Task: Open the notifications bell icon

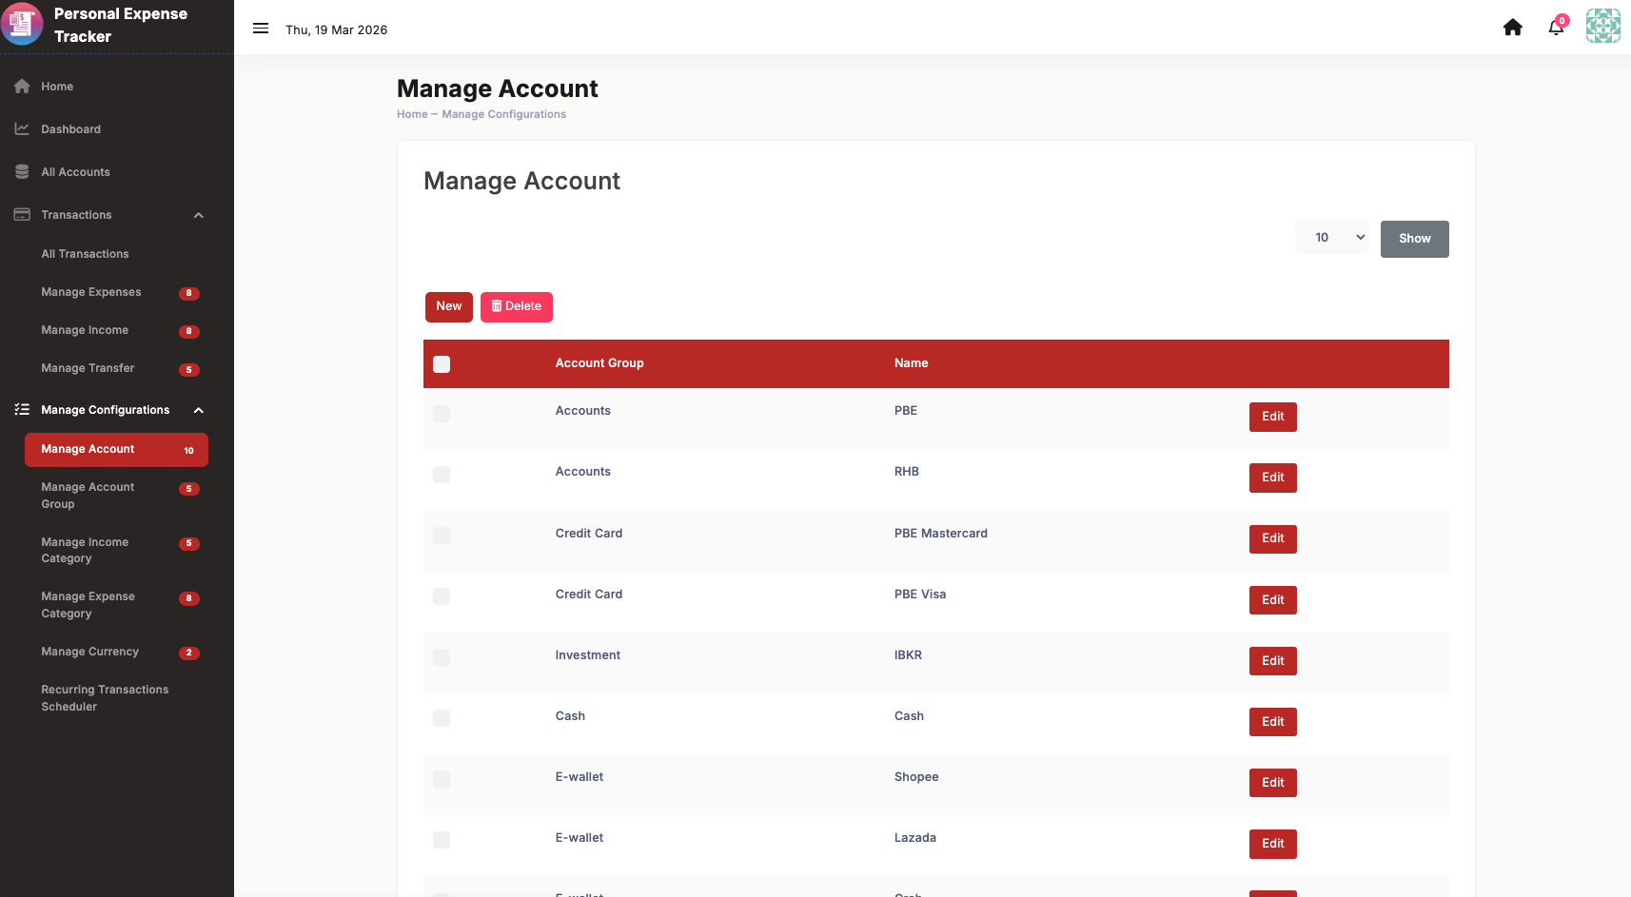Action: pos(1556,28)
